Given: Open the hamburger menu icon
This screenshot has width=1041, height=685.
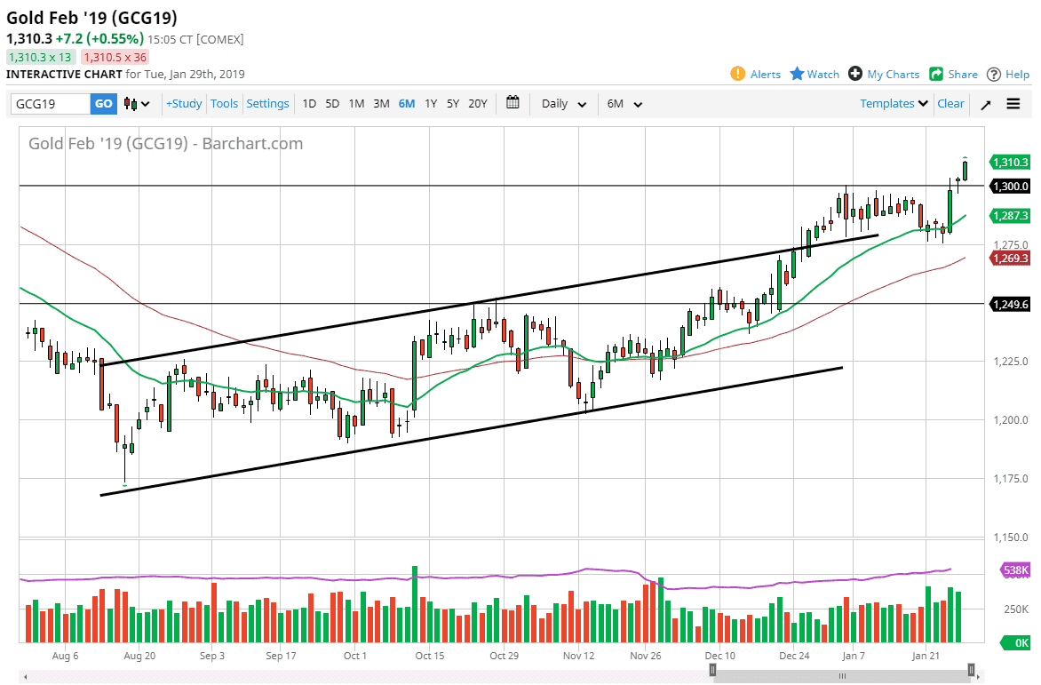Looking at the screenshot, I should tap(1013, 104).
